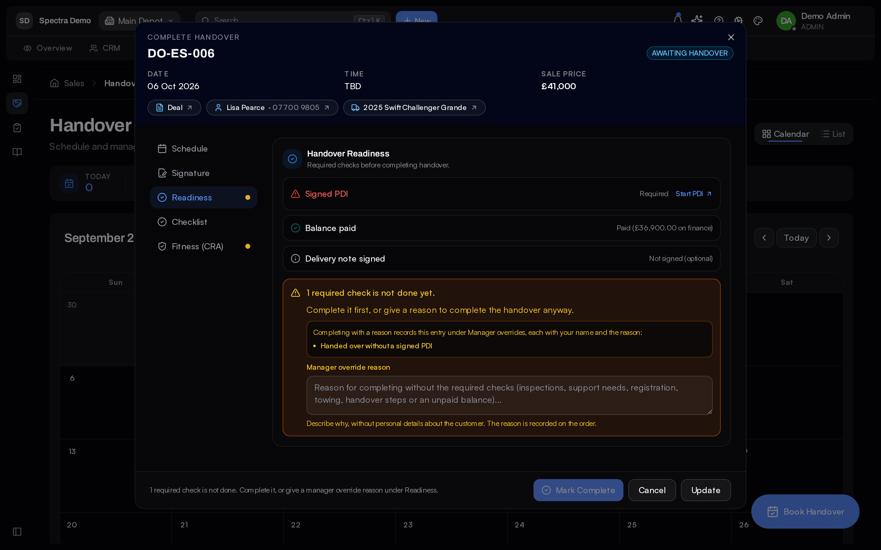This screenshot has width=881, height=550.
Task: Open the 2025 Swift Challenger Grande chip
Action: (x=414, y=108)
